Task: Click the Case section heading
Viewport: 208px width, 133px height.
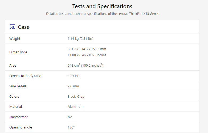Action: [24, 27]
